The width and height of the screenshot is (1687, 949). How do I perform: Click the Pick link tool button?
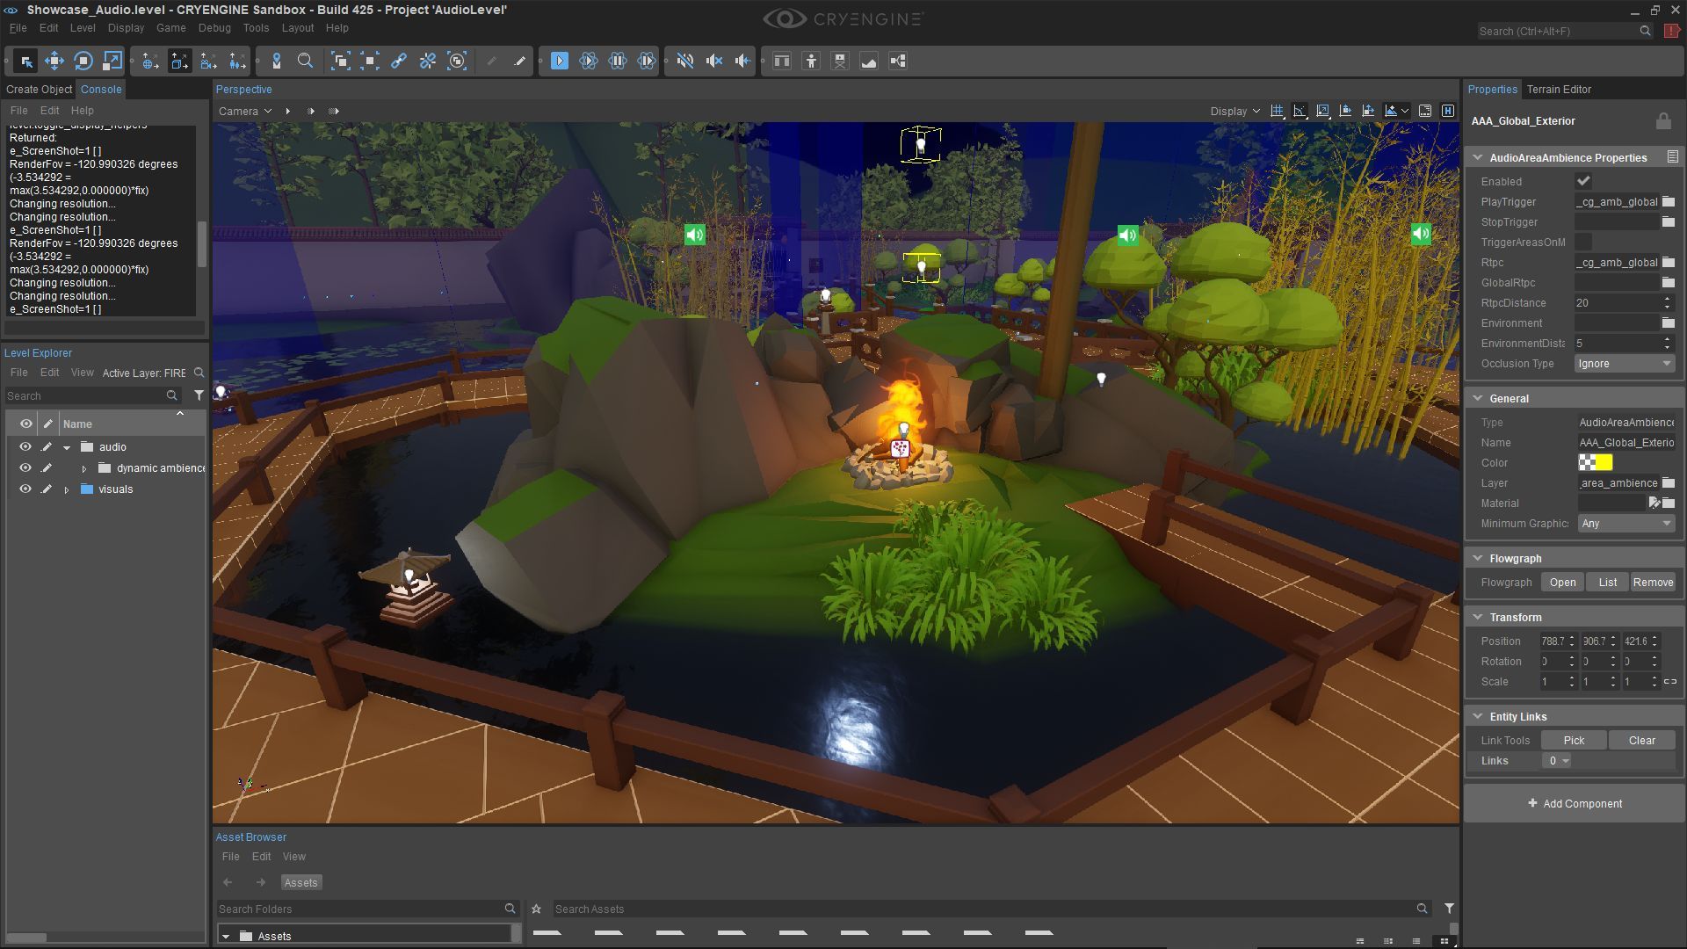pos(1574,741)
